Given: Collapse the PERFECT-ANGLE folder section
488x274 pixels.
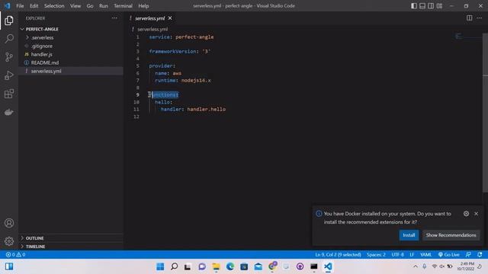Looking at the screenshot, I should (71, 29).
